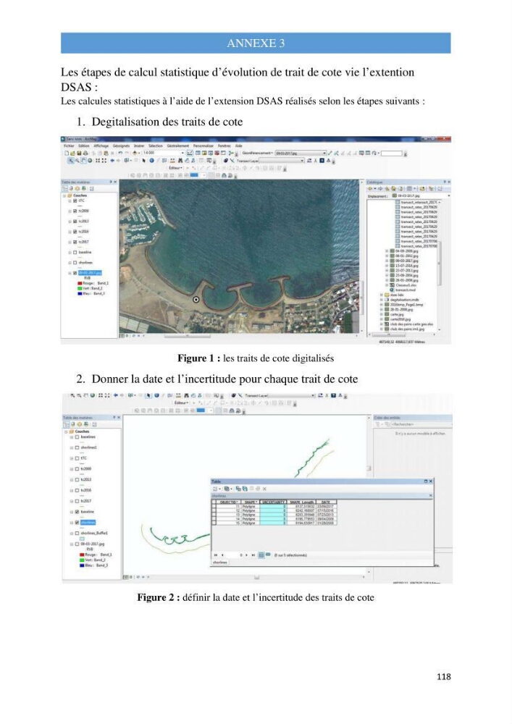Viewport: 512px width, 724px height.
Task: Open the Fenêtres menu
Action: coord(224,146)
